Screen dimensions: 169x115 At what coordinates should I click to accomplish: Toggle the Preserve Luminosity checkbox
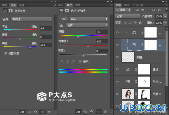point(5,53)
